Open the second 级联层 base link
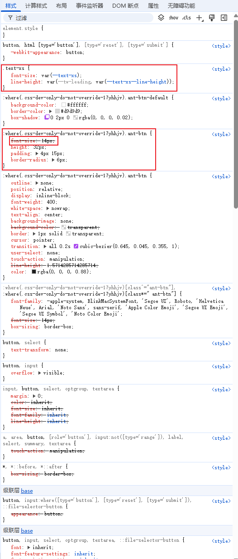 tap(27, 530)
